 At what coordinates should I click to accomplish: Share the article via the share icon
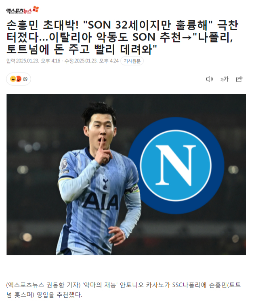tap(239, 79)
